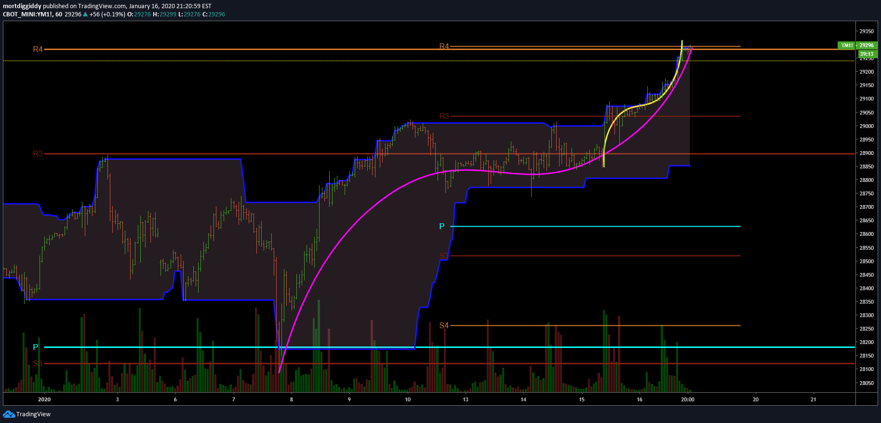The height and width of the screenshot is (423, 881).
Task: Select the O:29276 open value
Action: pos(139,14)
